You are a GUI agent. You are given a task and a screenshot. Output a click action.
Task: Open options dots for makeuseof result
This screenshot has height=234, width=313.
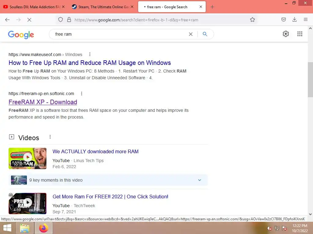pos(90,54)
